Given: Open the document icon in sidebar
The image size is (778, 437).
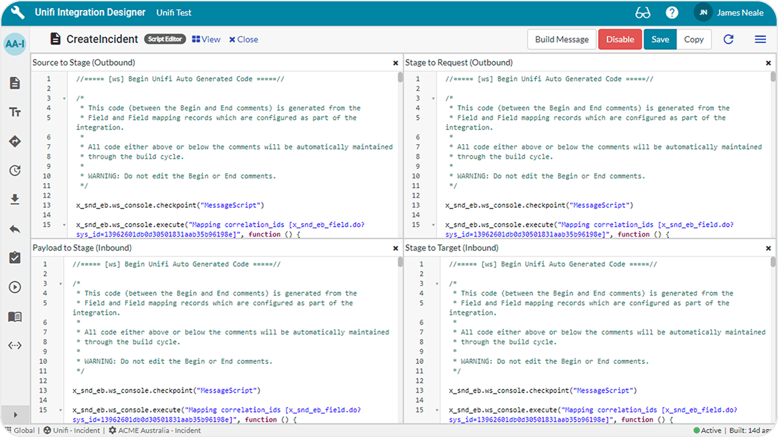Looking at the screenshot, I should pos(15,83).
